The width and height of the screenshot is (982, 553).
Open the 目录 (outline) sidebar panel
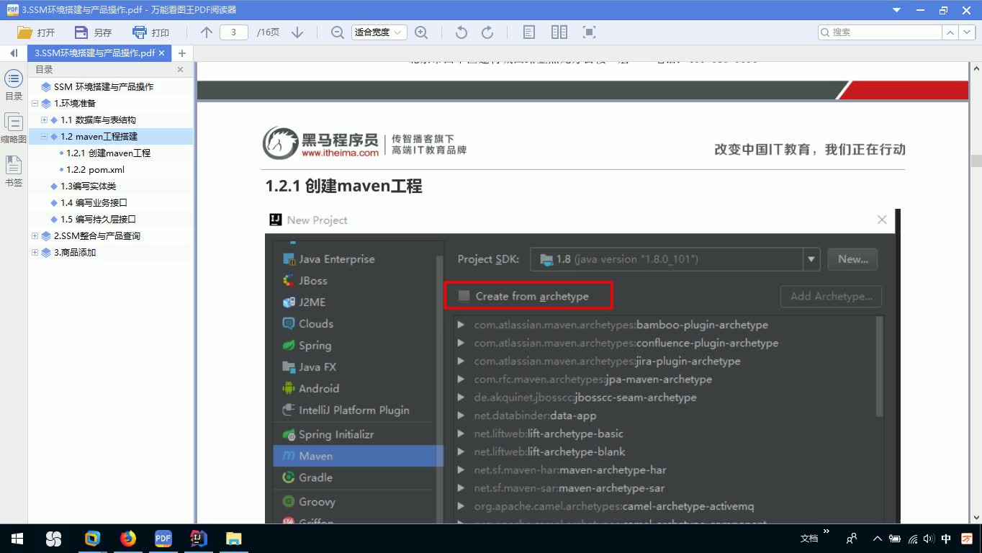[x=14, y=86]
